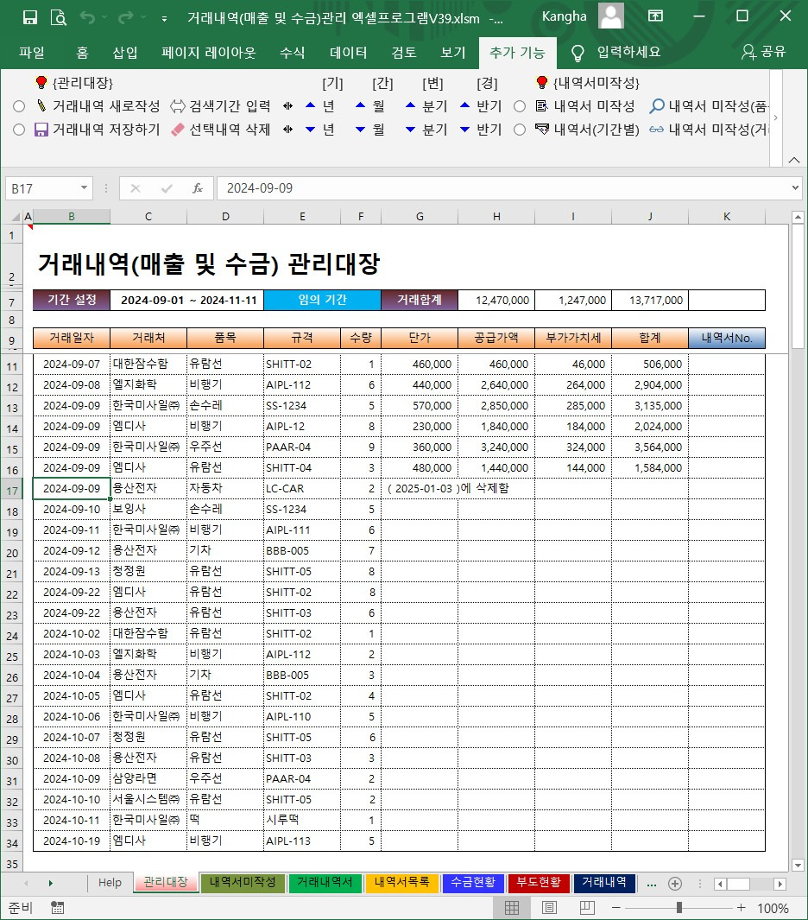
Task: Open the 페이지 레이아웃 tab
Action: click(x=209, y=53)
